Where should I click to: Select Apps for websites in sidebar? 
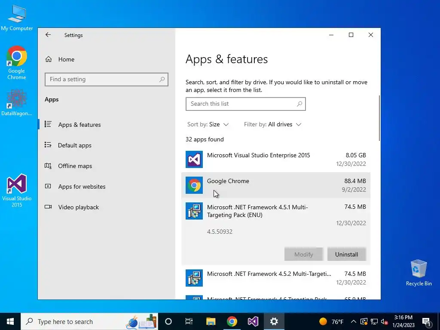click(82, 186)
